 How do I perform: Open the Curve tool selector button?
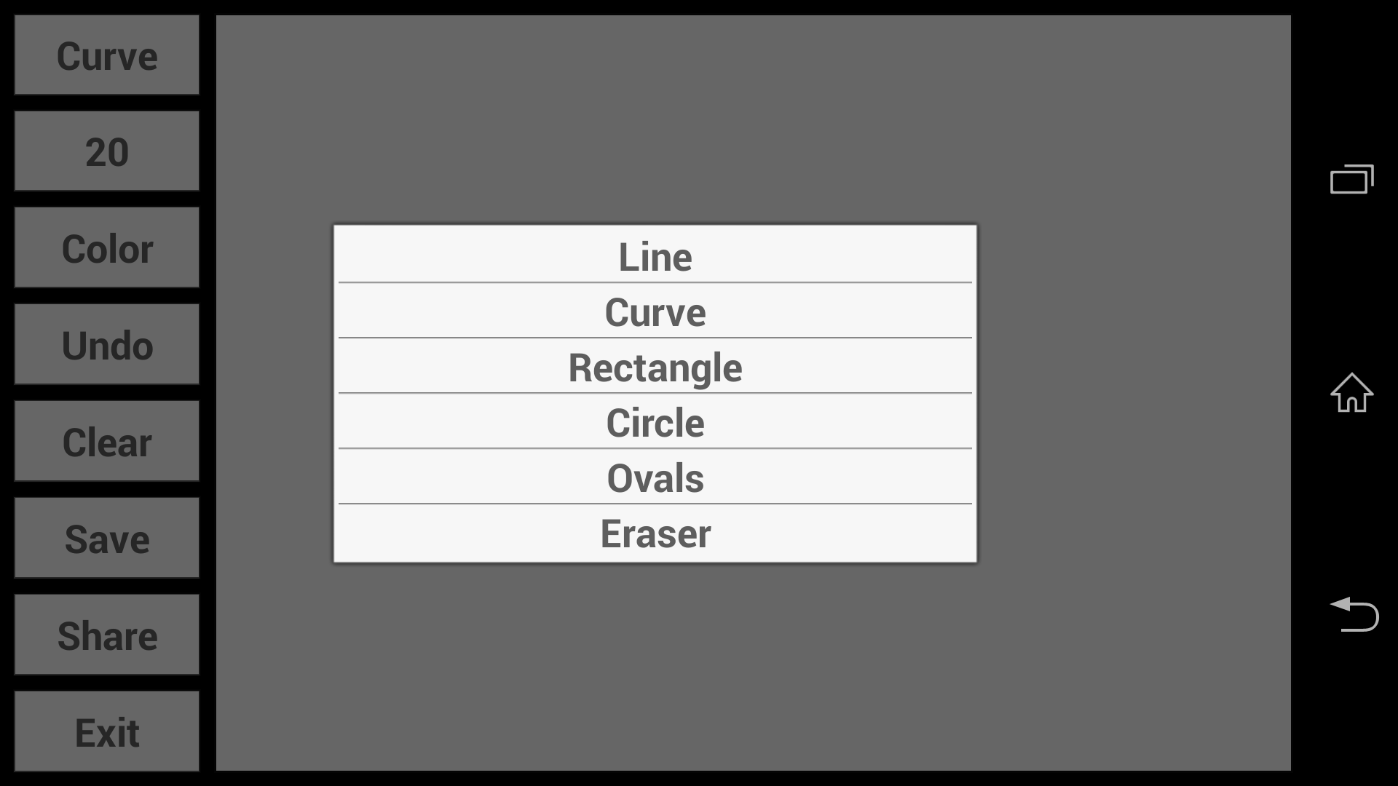click(x=107, y=55)
